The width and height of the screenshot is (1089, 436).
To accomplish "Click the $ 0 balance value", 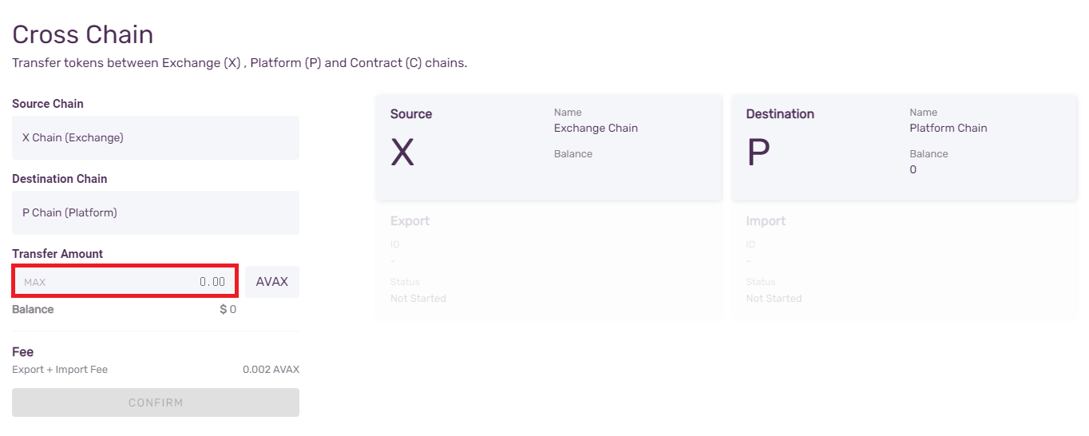I will 228,309.
